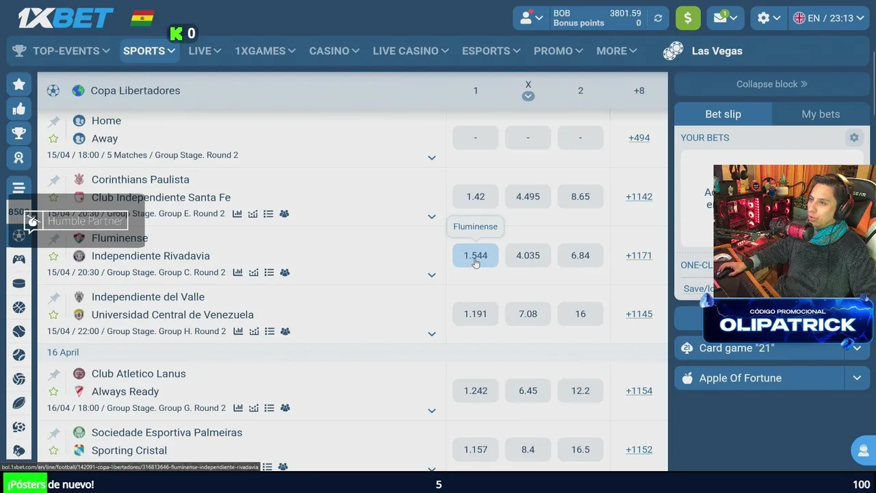The height and width of the screenshot is (493, 876).
Task: Select odds 16 for Universidad Central de Venezuela
Action: click(x=580, y=314)
